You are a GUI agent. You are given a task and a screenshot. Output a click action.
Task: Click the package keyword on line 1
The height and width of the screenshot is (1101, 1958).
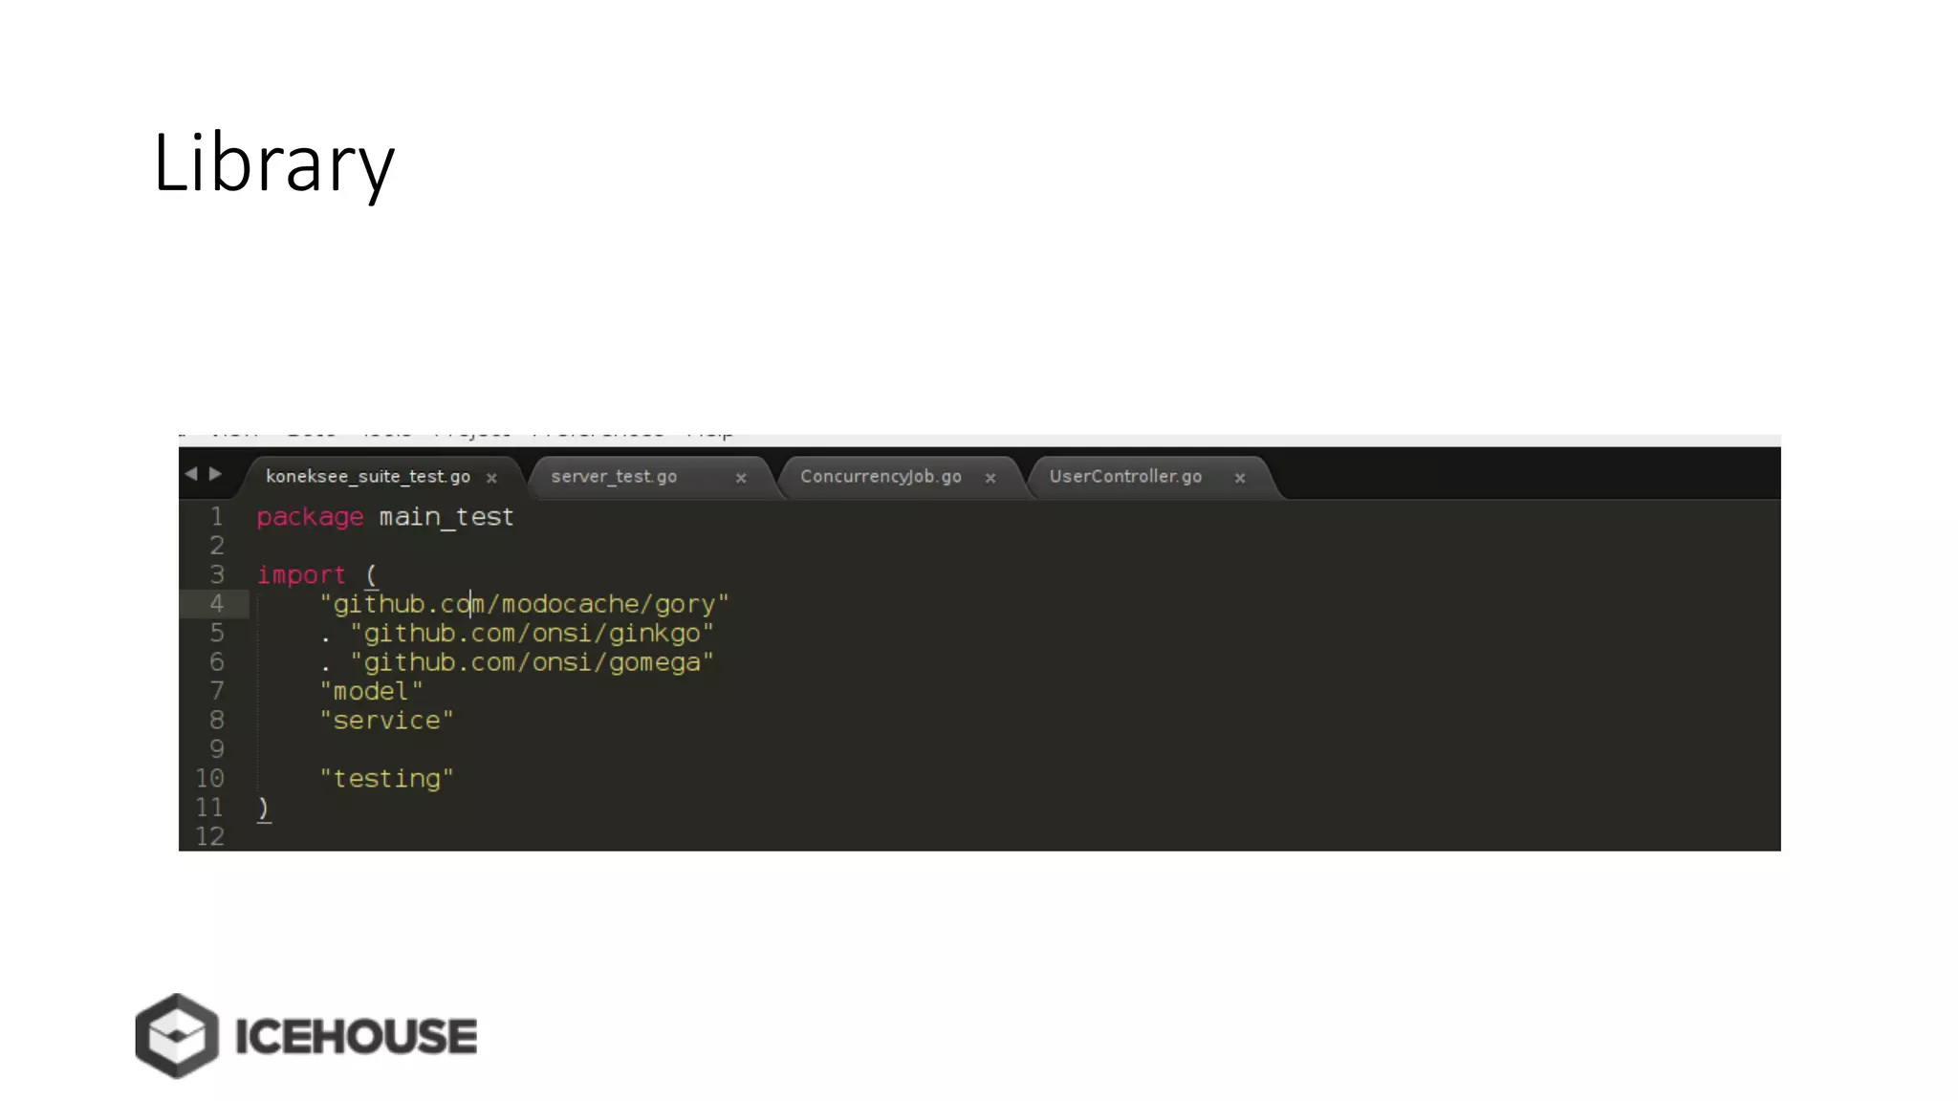[310, 517]
